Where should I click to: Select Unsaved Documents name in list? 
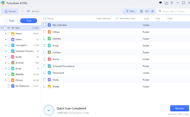pos(64,66)
